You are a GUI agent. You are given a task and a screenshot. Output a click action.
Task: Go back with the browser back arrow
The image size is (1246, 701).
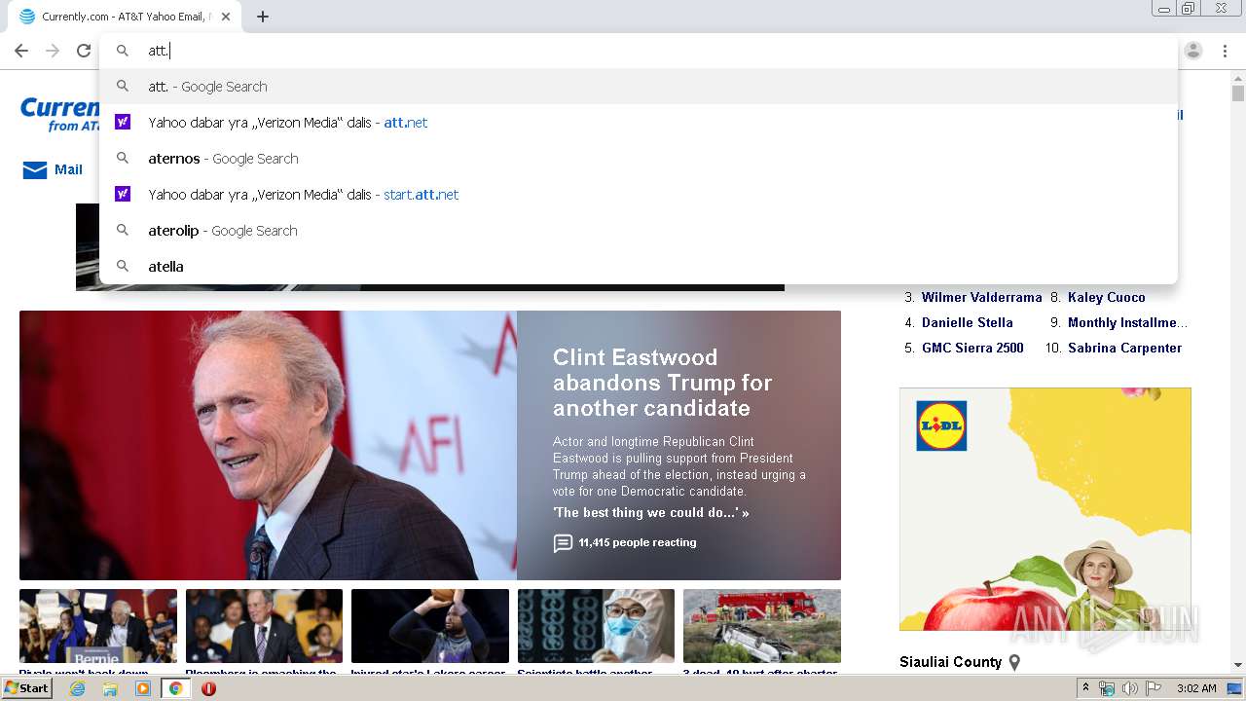tap(21, 51)
